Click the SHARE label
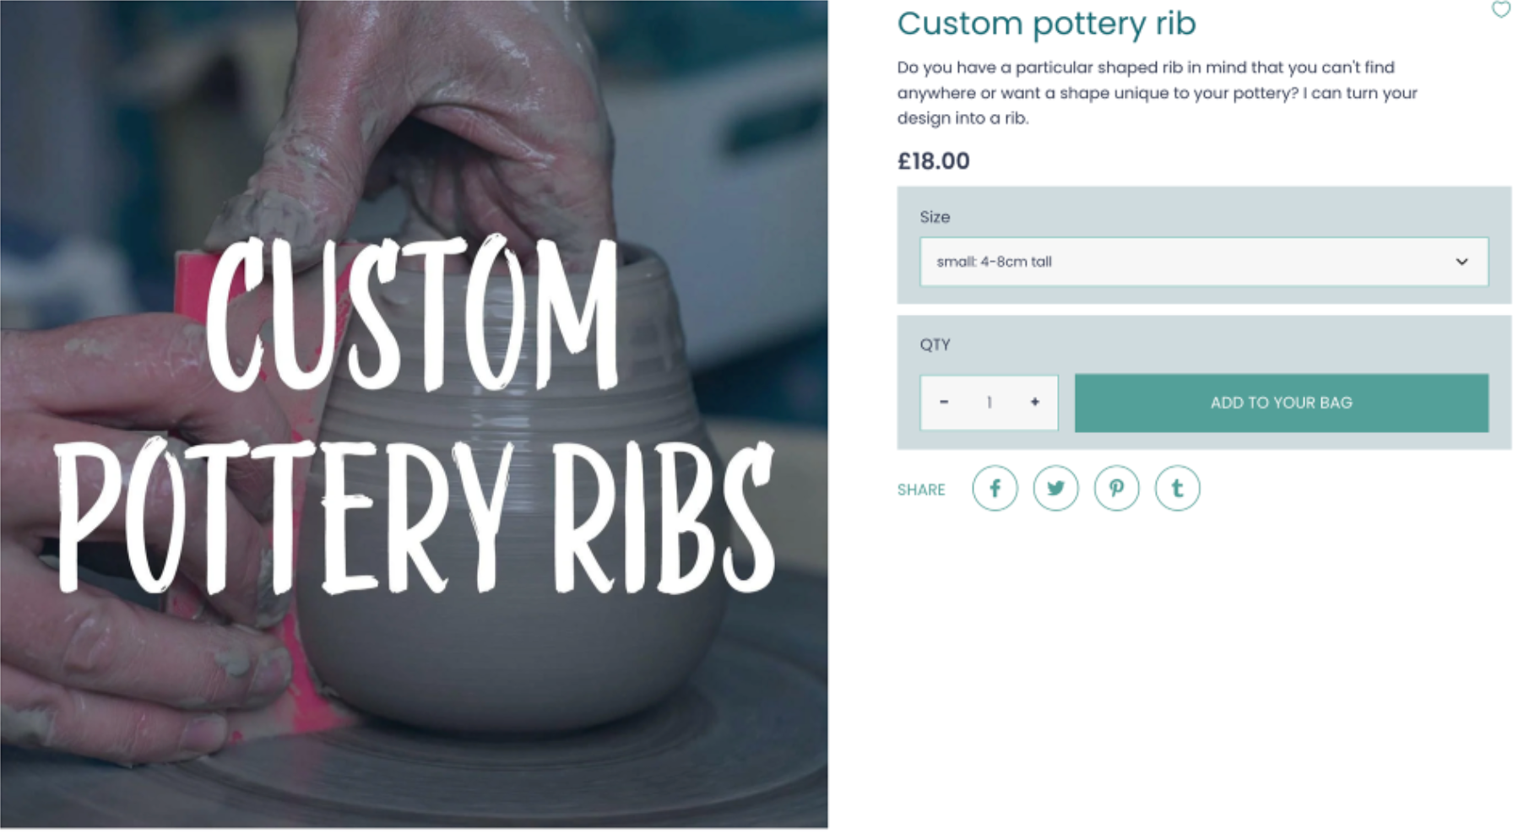The image size is (1513, 834). [921, 490]
